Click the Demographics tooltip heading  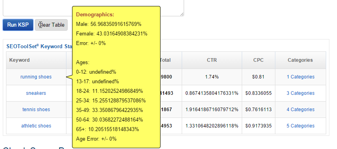tap(95, 15)
